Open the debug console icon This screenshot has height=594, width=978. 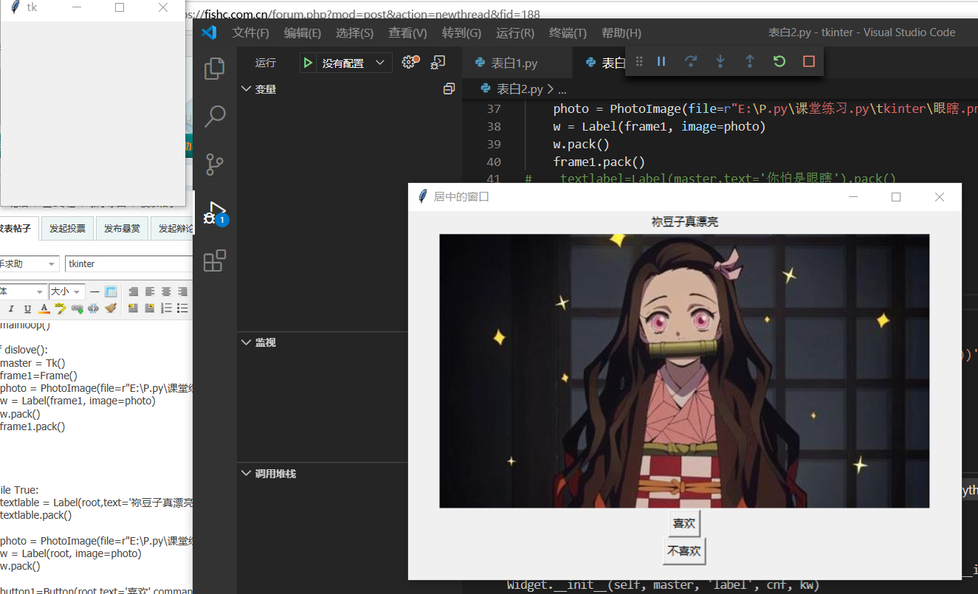(438, 63)
